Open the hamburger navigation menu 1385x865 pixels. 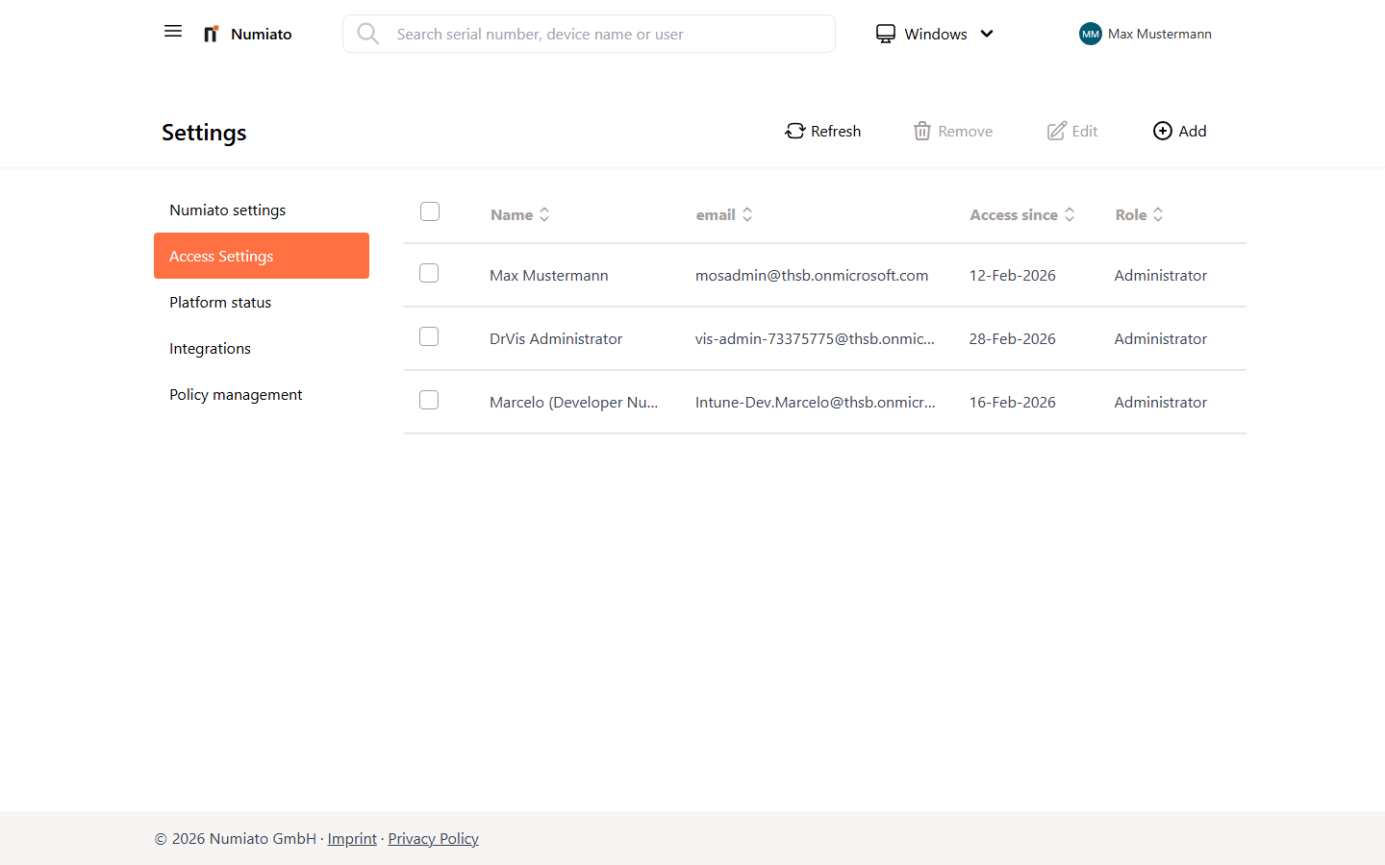[173, 31]
